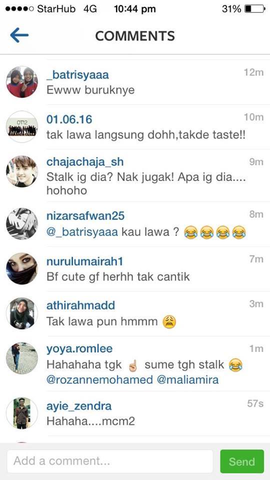The width and height of the screenshot is (270, 480).
Task: Open the @maliamira mention
Action: [x=187, y=380]
